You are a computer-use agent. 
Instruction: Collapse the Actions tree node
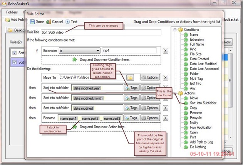pos(175,93)
